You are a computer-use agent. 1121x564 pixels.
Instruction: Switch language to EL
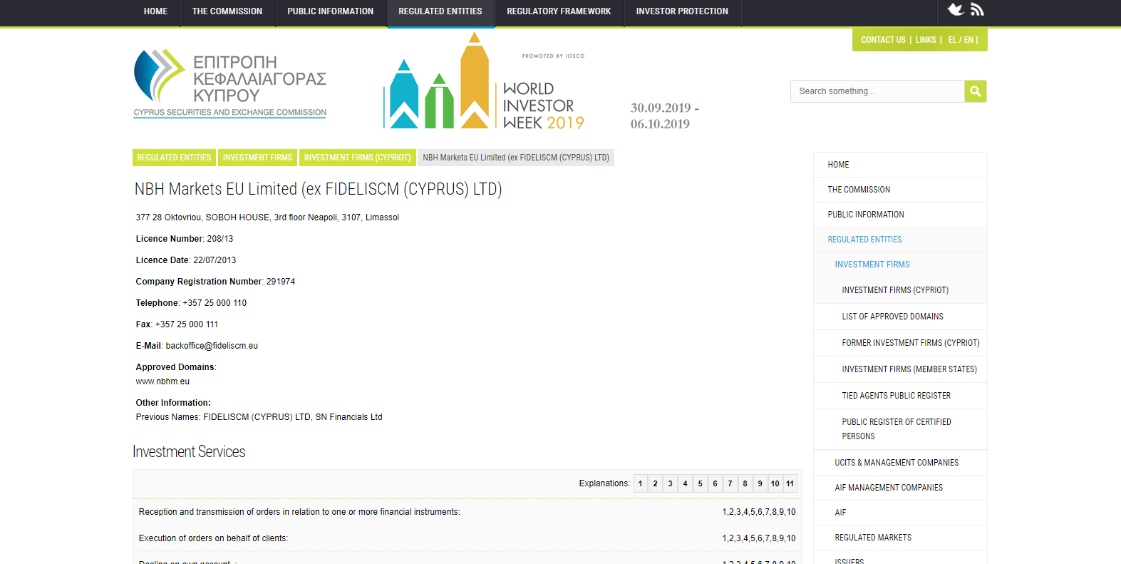point(952,40)
